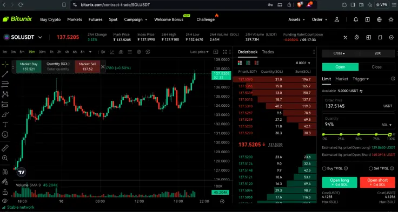The height and width of the screenshot is (212, 398).
Task: Open the layout switcher icon
Action: click(x=369, y=37)
